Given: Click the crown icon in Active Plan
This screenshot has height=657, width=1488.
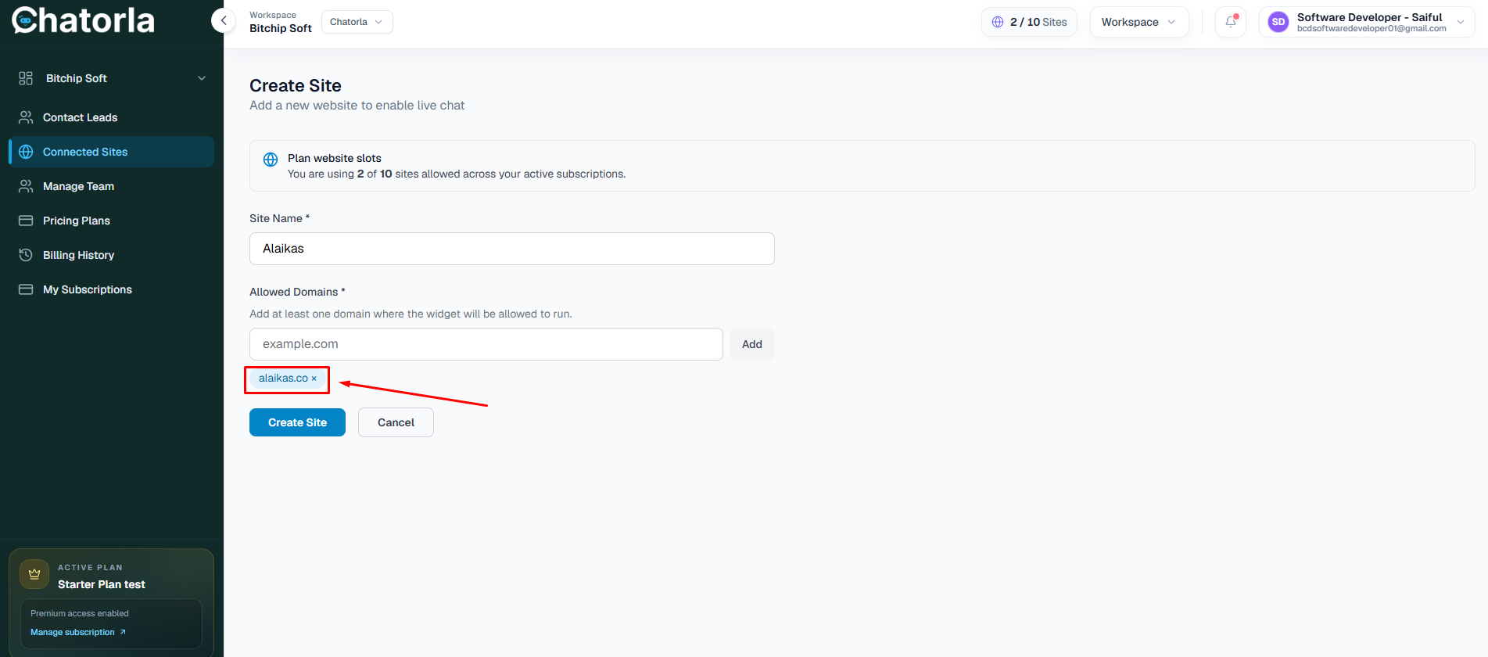Looking at the screenshot, I should tap(34, 574).
